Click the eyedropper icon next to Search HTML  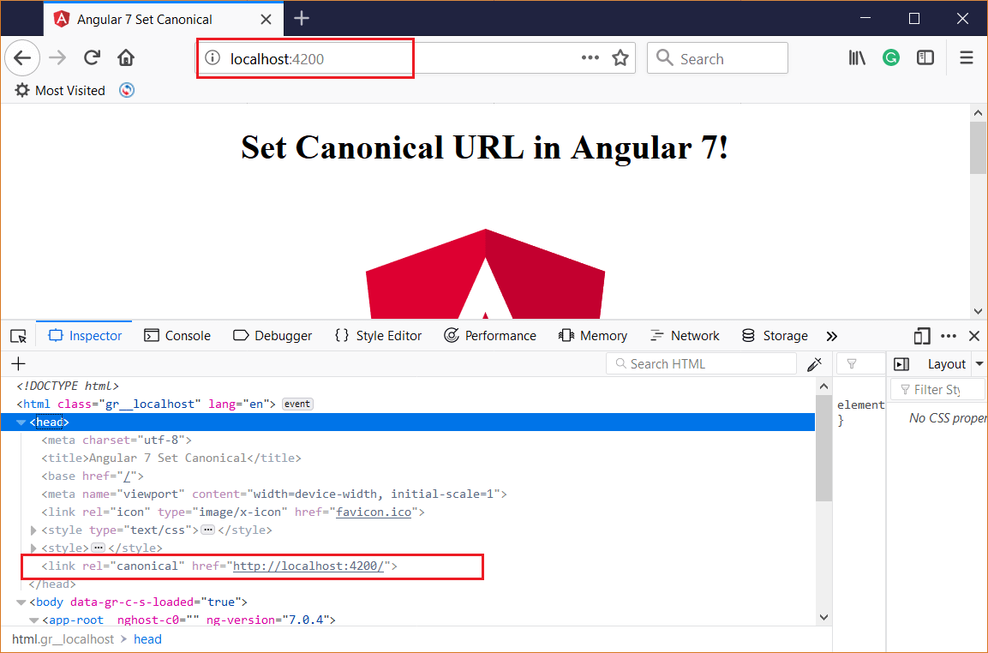tap(814, 363)
